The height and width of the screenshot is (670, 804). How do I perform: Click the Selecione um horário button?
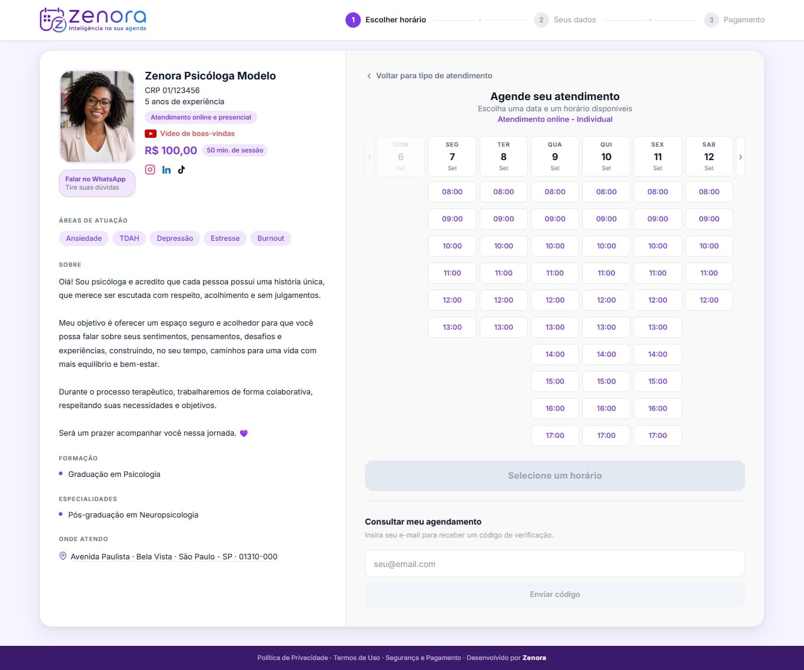555,476
